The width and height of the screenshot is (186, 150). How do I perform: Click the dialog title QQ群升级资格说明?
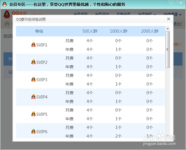(x=31, y=19)
